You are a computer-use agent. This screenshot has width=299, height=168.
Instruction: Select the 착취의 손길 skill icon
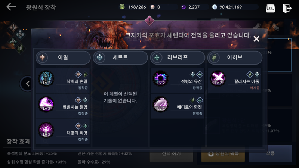[46, 78]
